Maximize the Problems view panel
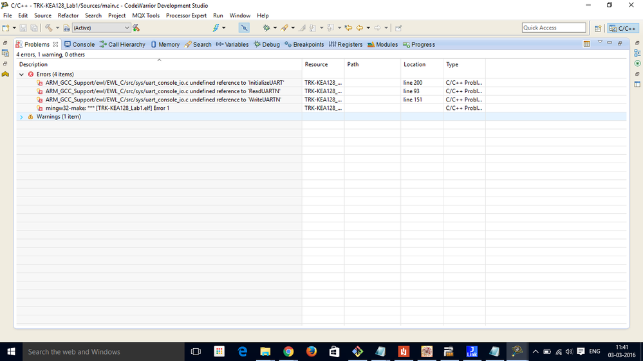Image resolution: width=643 pixels, height=361 pixels. 620,43
